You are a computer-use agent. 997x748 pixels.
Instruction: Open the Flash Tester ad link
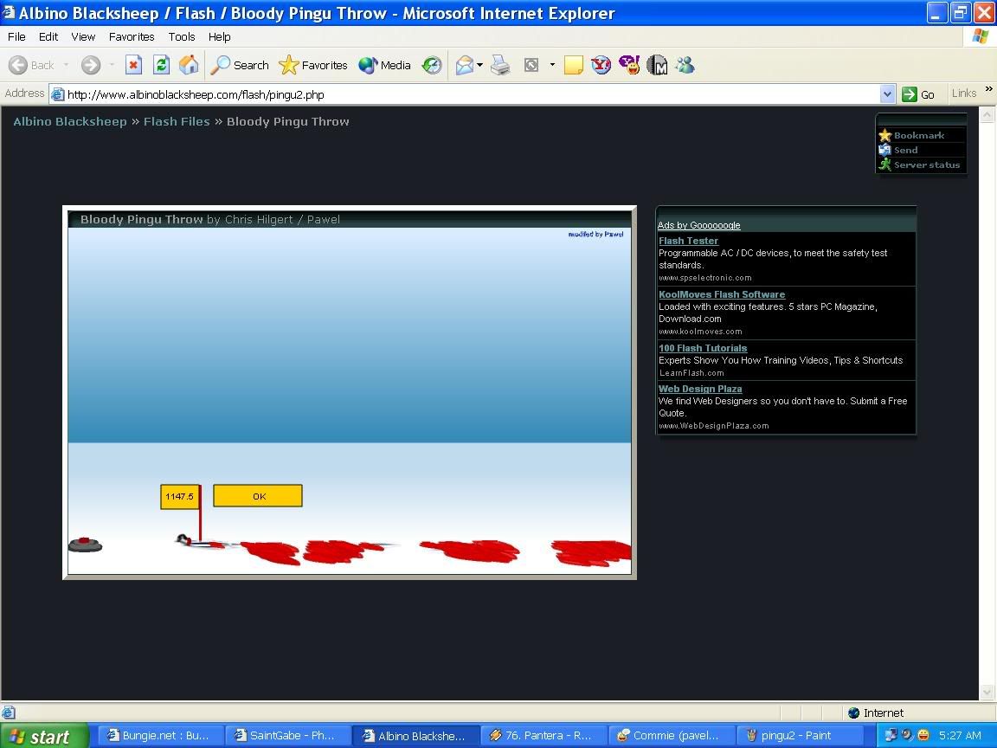(x=689, y=241)
